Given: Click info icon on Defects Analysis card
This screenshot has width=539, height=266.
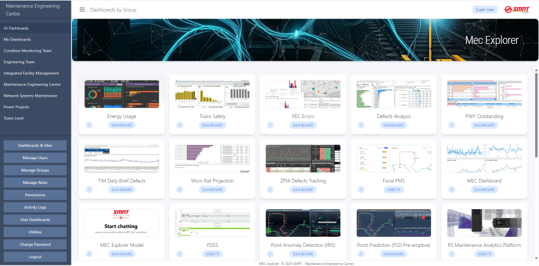Looking at the screenshot, I should (361, 125).
